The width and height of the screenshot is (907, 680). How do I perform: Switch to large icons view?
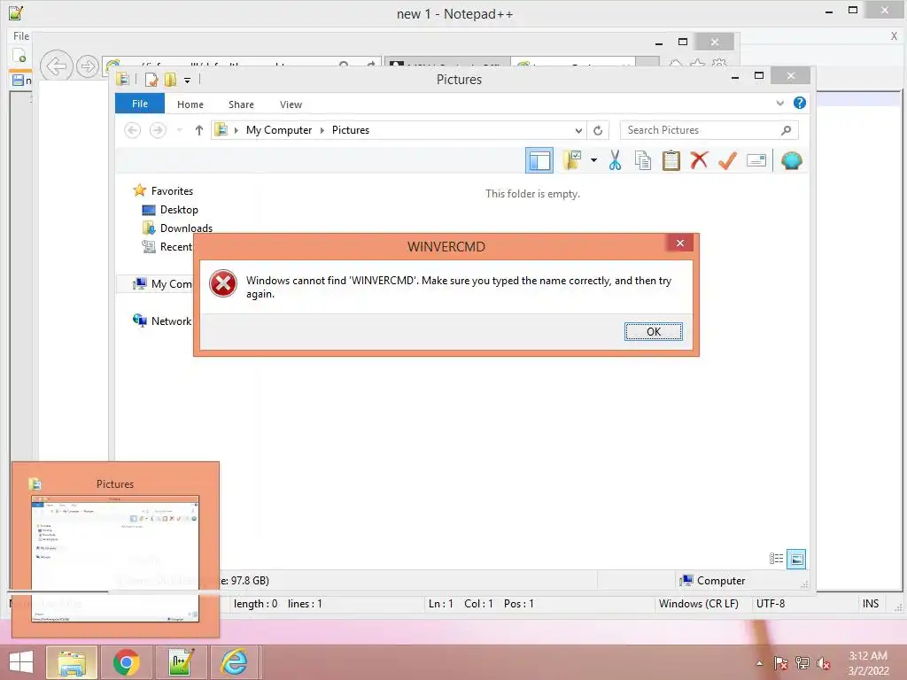796,559
